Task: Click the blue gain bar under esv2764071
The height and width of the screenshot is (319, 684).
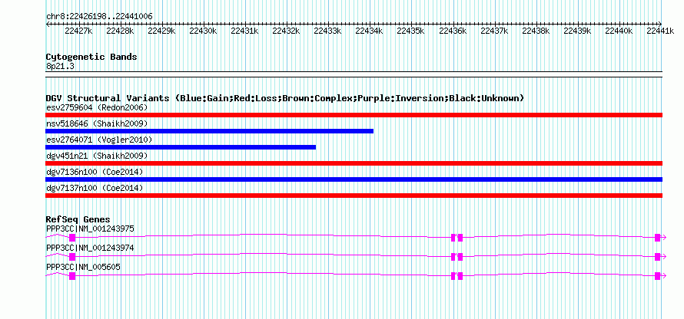Action: [181, 147]
